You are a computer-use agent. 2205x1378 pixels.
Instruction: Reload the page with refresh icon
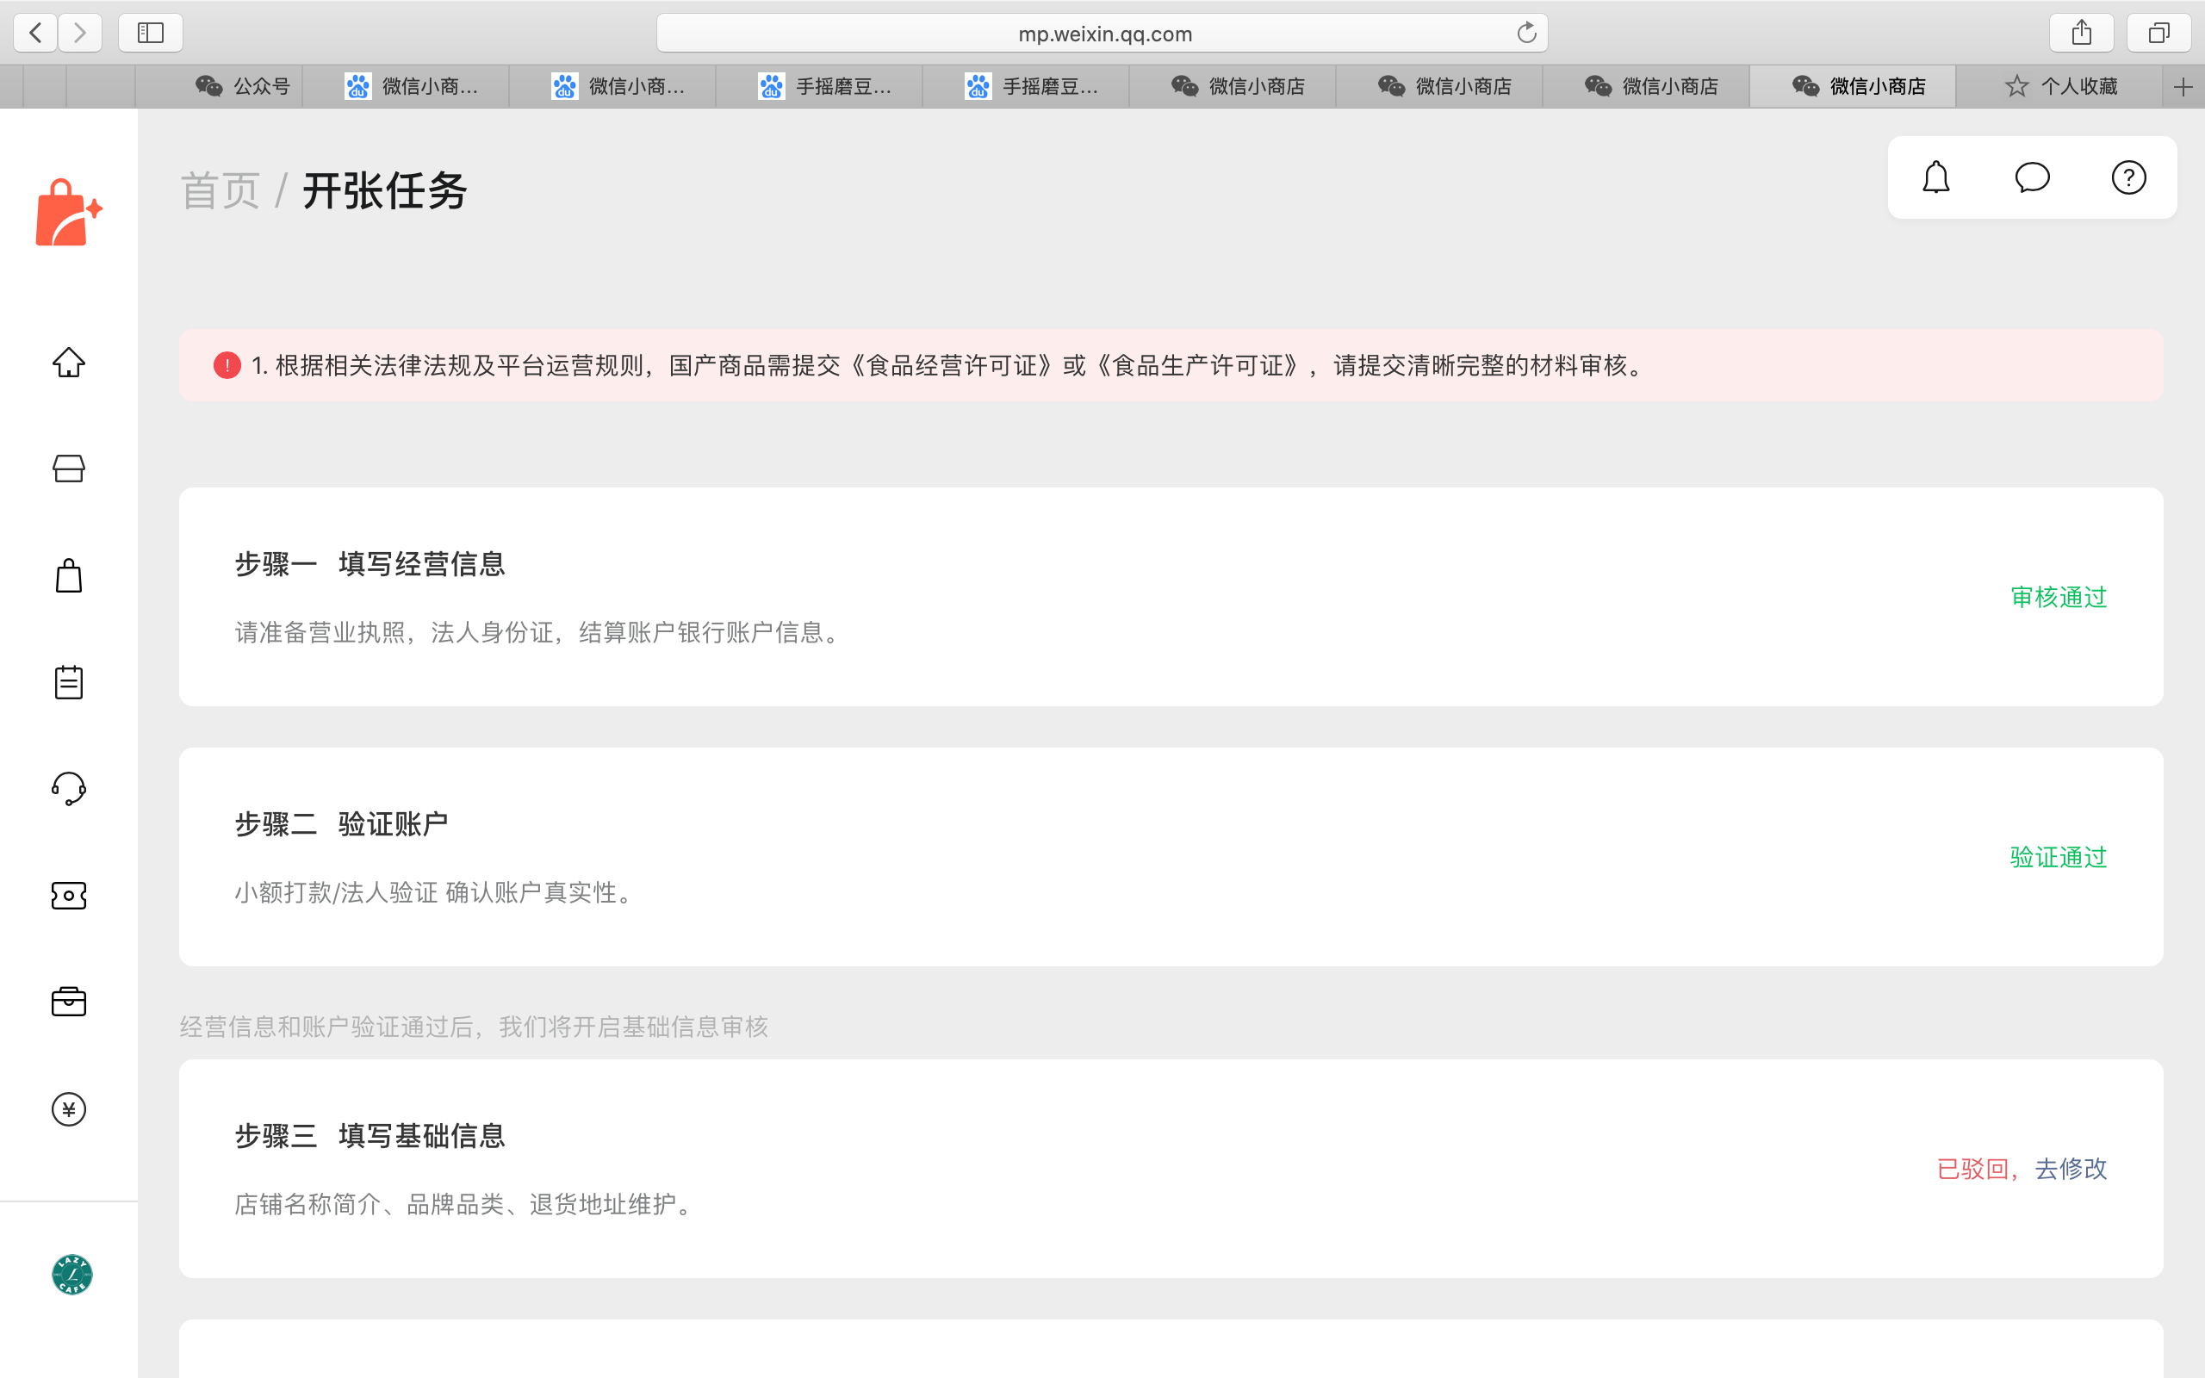(x=1526, y=34)
